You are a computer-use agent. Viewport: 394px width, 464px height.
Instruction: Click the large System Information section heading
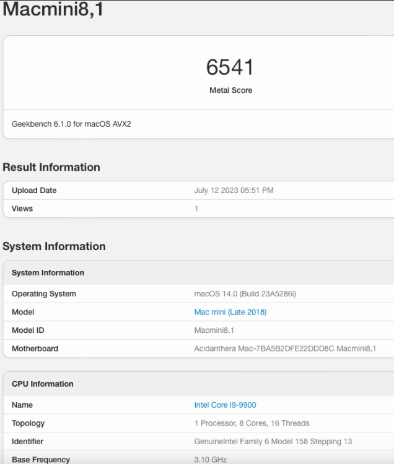(54, 246)
